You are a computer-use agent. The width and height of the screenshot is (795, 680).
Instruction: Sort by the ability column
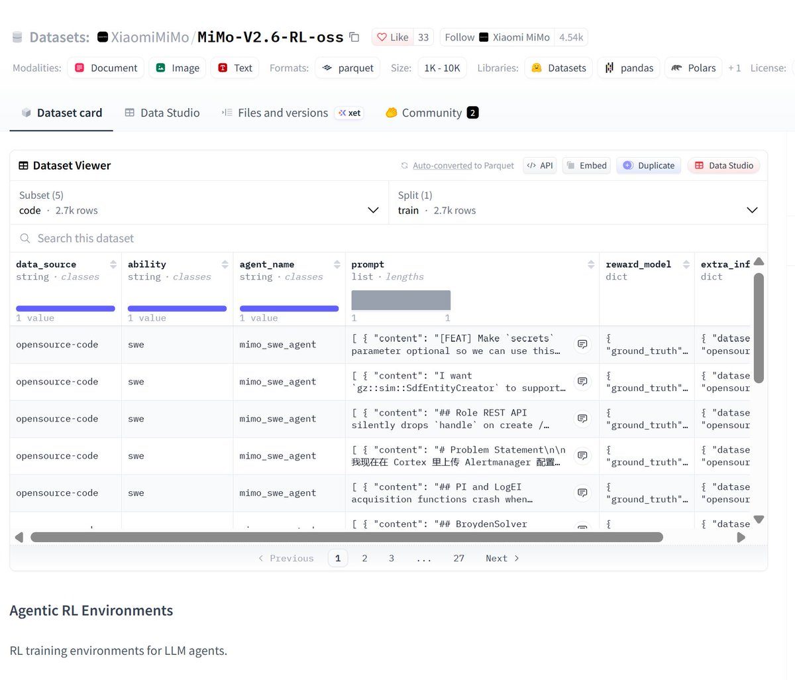[225, 264]
